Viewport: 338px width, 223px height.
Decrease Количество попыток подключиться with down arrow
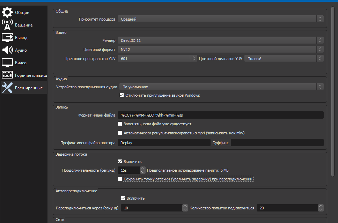tap(321, 210)
